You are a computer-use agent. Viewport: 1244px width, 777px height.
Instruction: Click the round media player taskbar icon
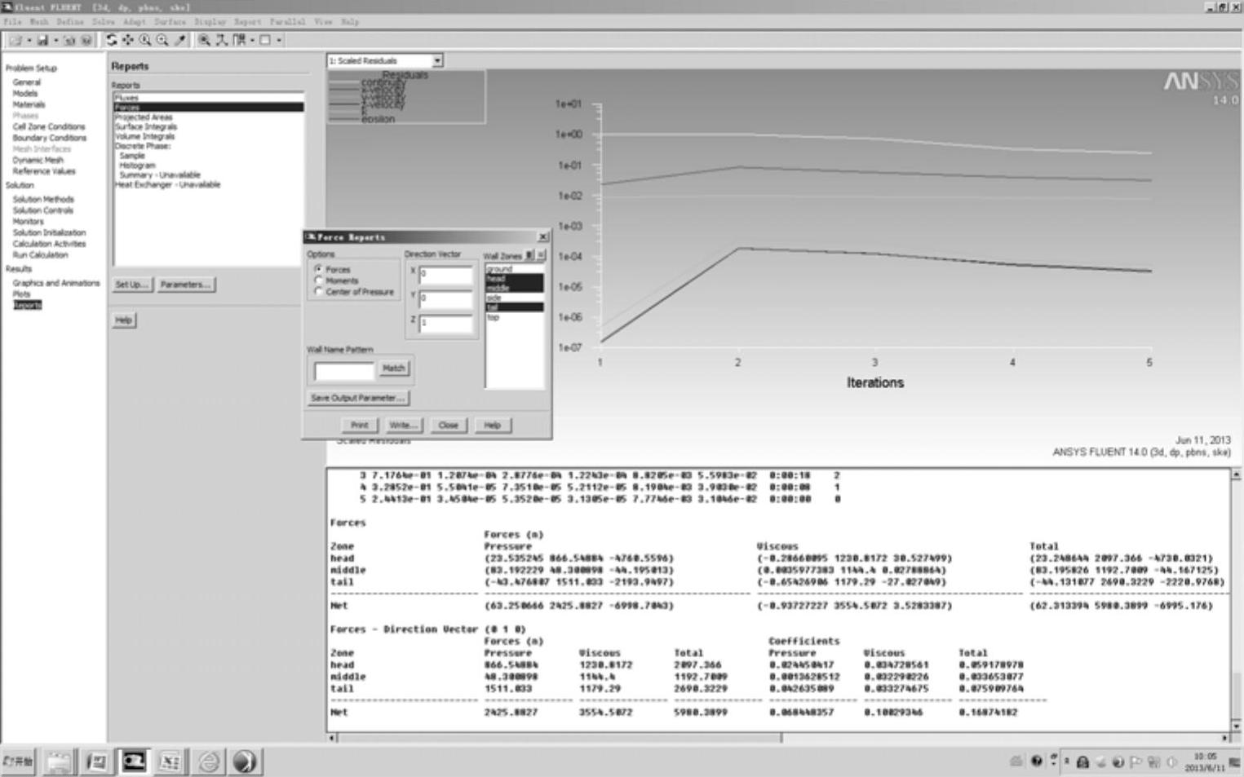tap(245, 762)
